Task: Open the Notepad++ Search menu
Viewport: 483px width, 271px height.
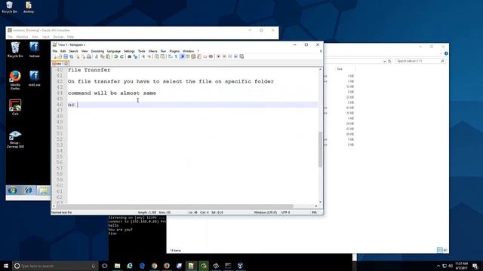Action: coord(73,51)
